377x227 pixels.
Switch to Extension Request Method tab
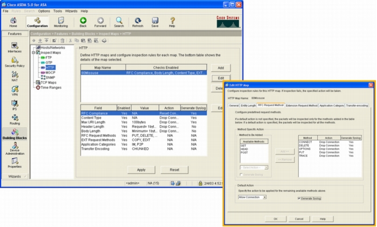pyautogui.click(x=302, y=106)
